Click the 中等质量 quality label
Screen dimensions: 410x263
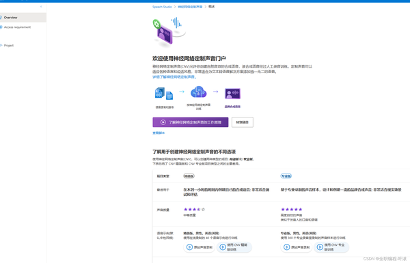[189, 215]
